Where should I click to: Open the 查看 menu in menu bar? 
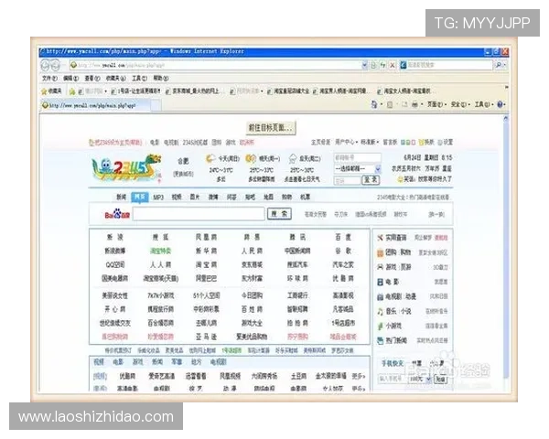(x=91, y=79)
